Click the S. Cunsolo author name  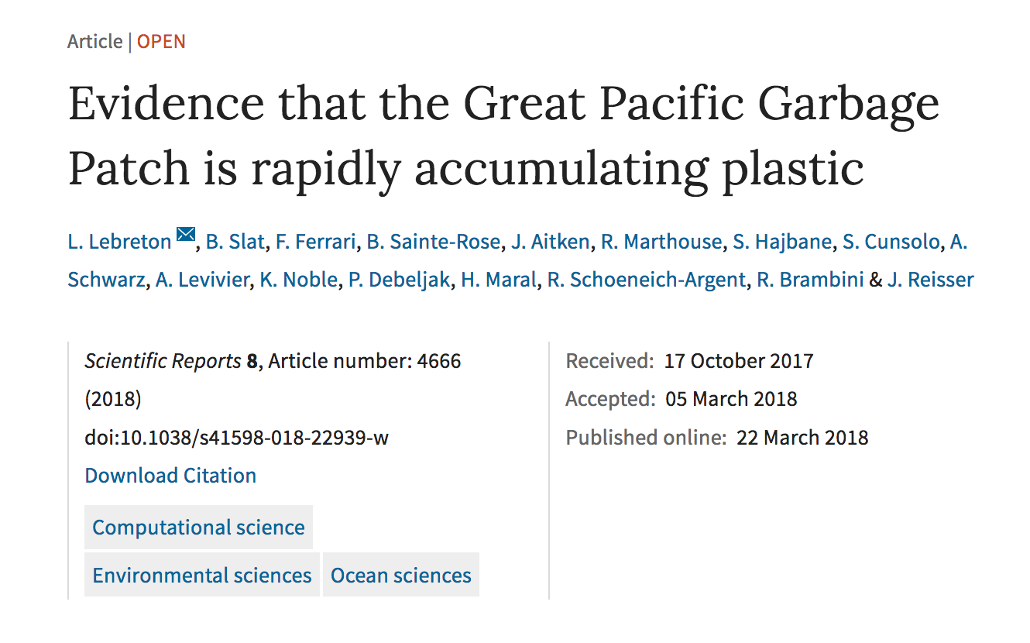point(891,242)
